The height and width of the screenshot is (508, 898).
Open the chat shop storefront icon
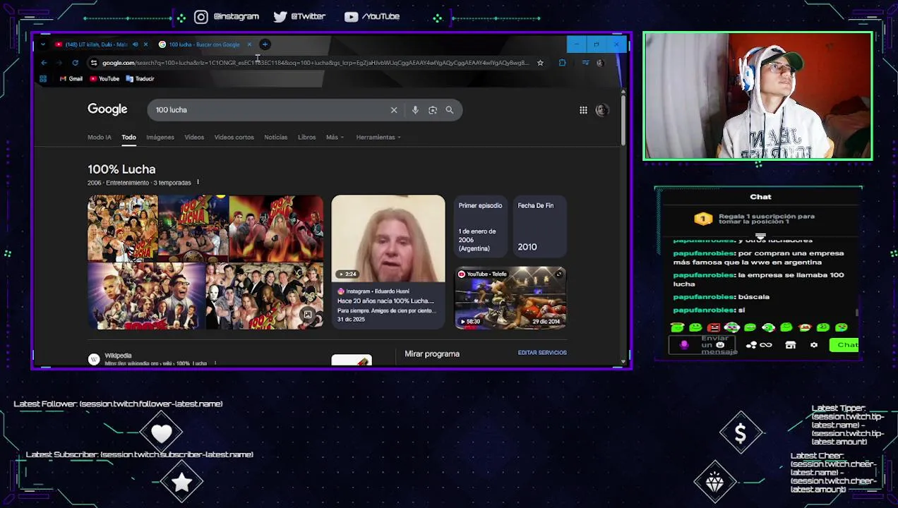click(791, 345)
